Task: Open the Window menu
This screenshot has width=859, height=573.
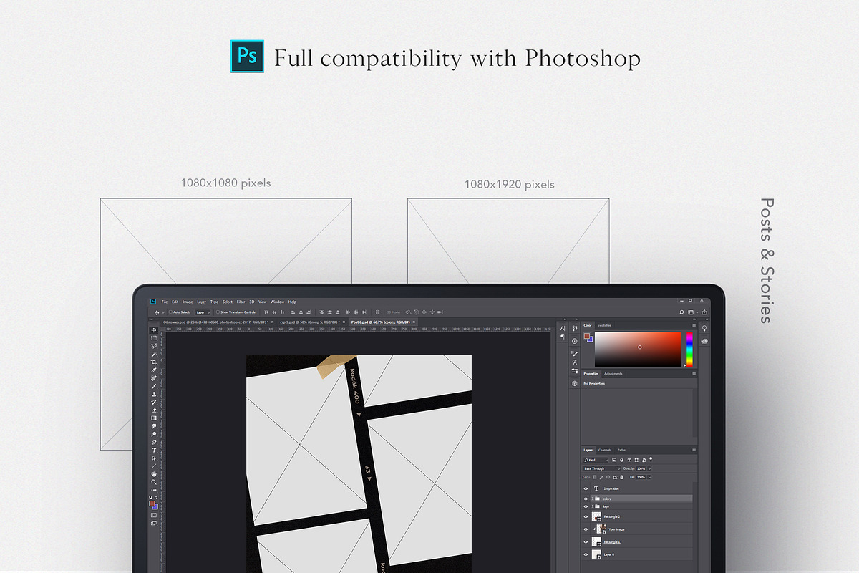Action: pos(277,302)
